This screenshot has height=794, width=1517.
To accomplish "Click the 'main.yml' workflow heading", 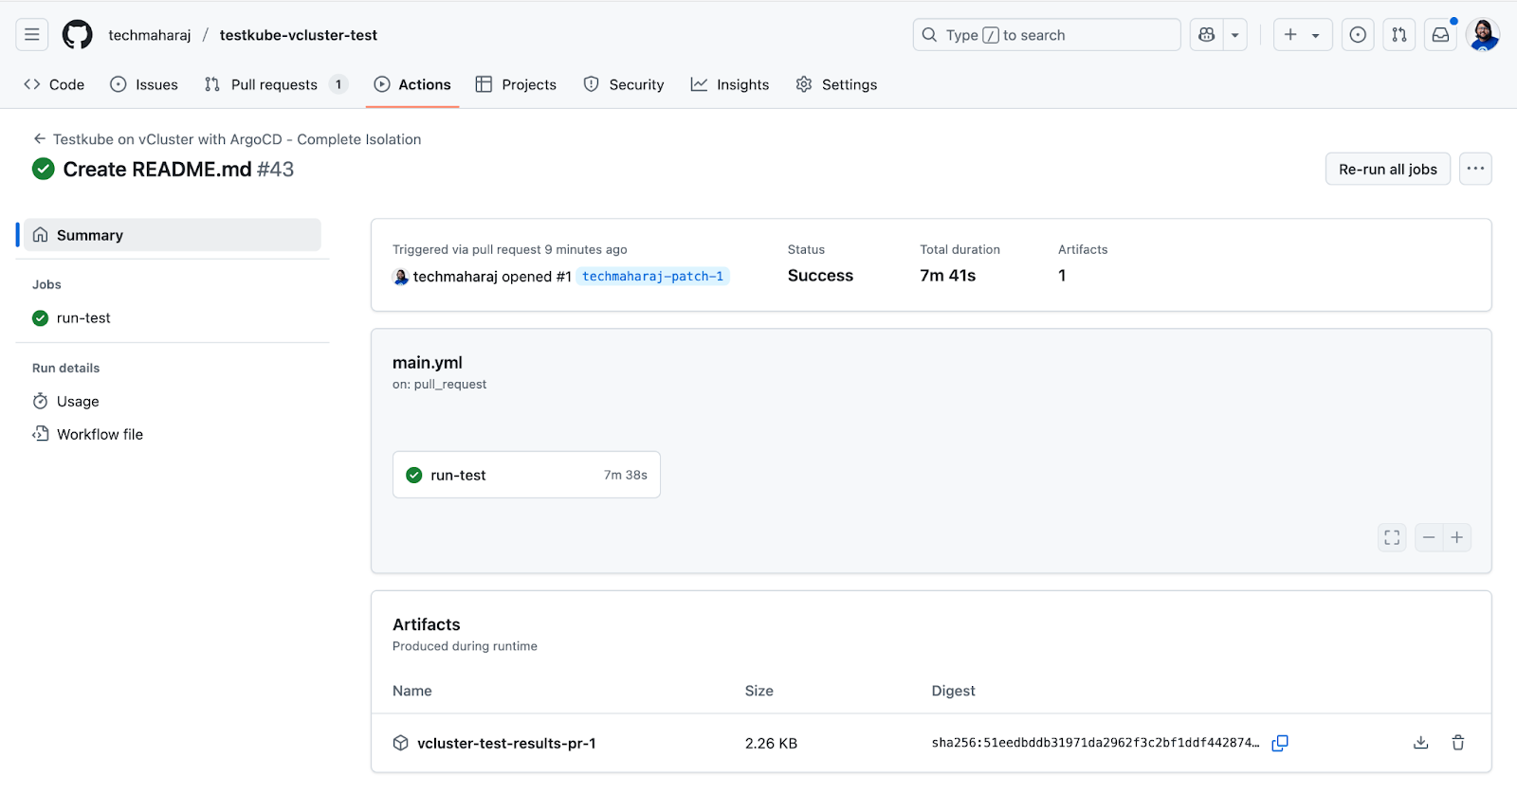I will 428,363.
